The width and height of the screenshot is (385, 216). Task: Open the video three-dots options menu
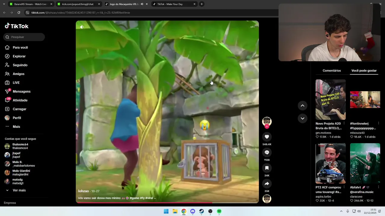tap(252, 27)
